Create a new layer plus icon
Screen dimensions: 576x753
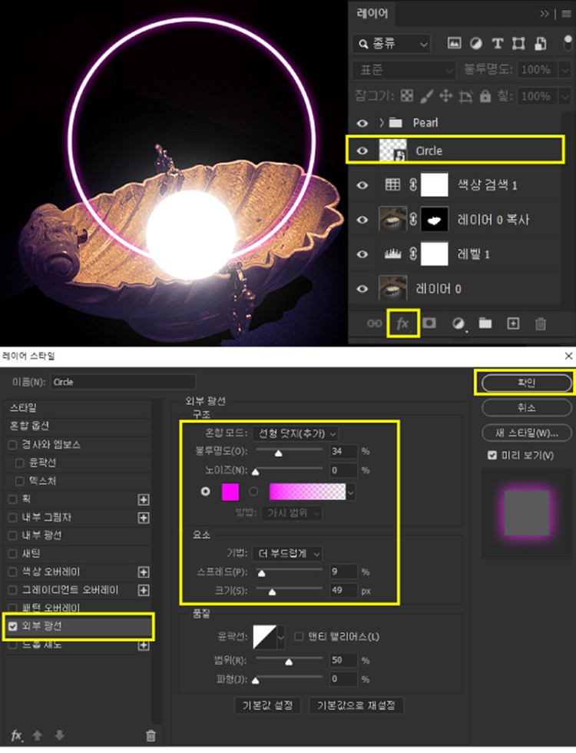(513, 323)
